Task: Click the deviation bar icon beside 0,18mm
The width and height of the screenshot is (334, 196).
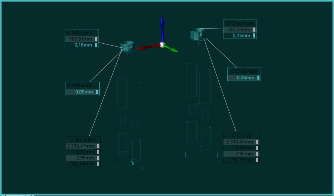Action: click(x=96, y=45)
